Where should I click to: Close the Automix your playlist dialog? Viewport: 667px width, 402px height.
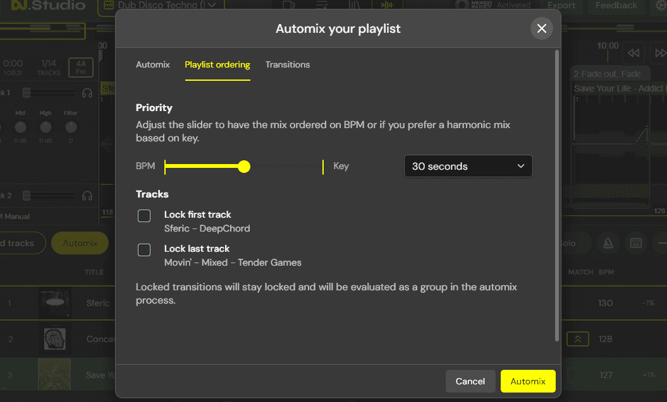pos(541,28)
